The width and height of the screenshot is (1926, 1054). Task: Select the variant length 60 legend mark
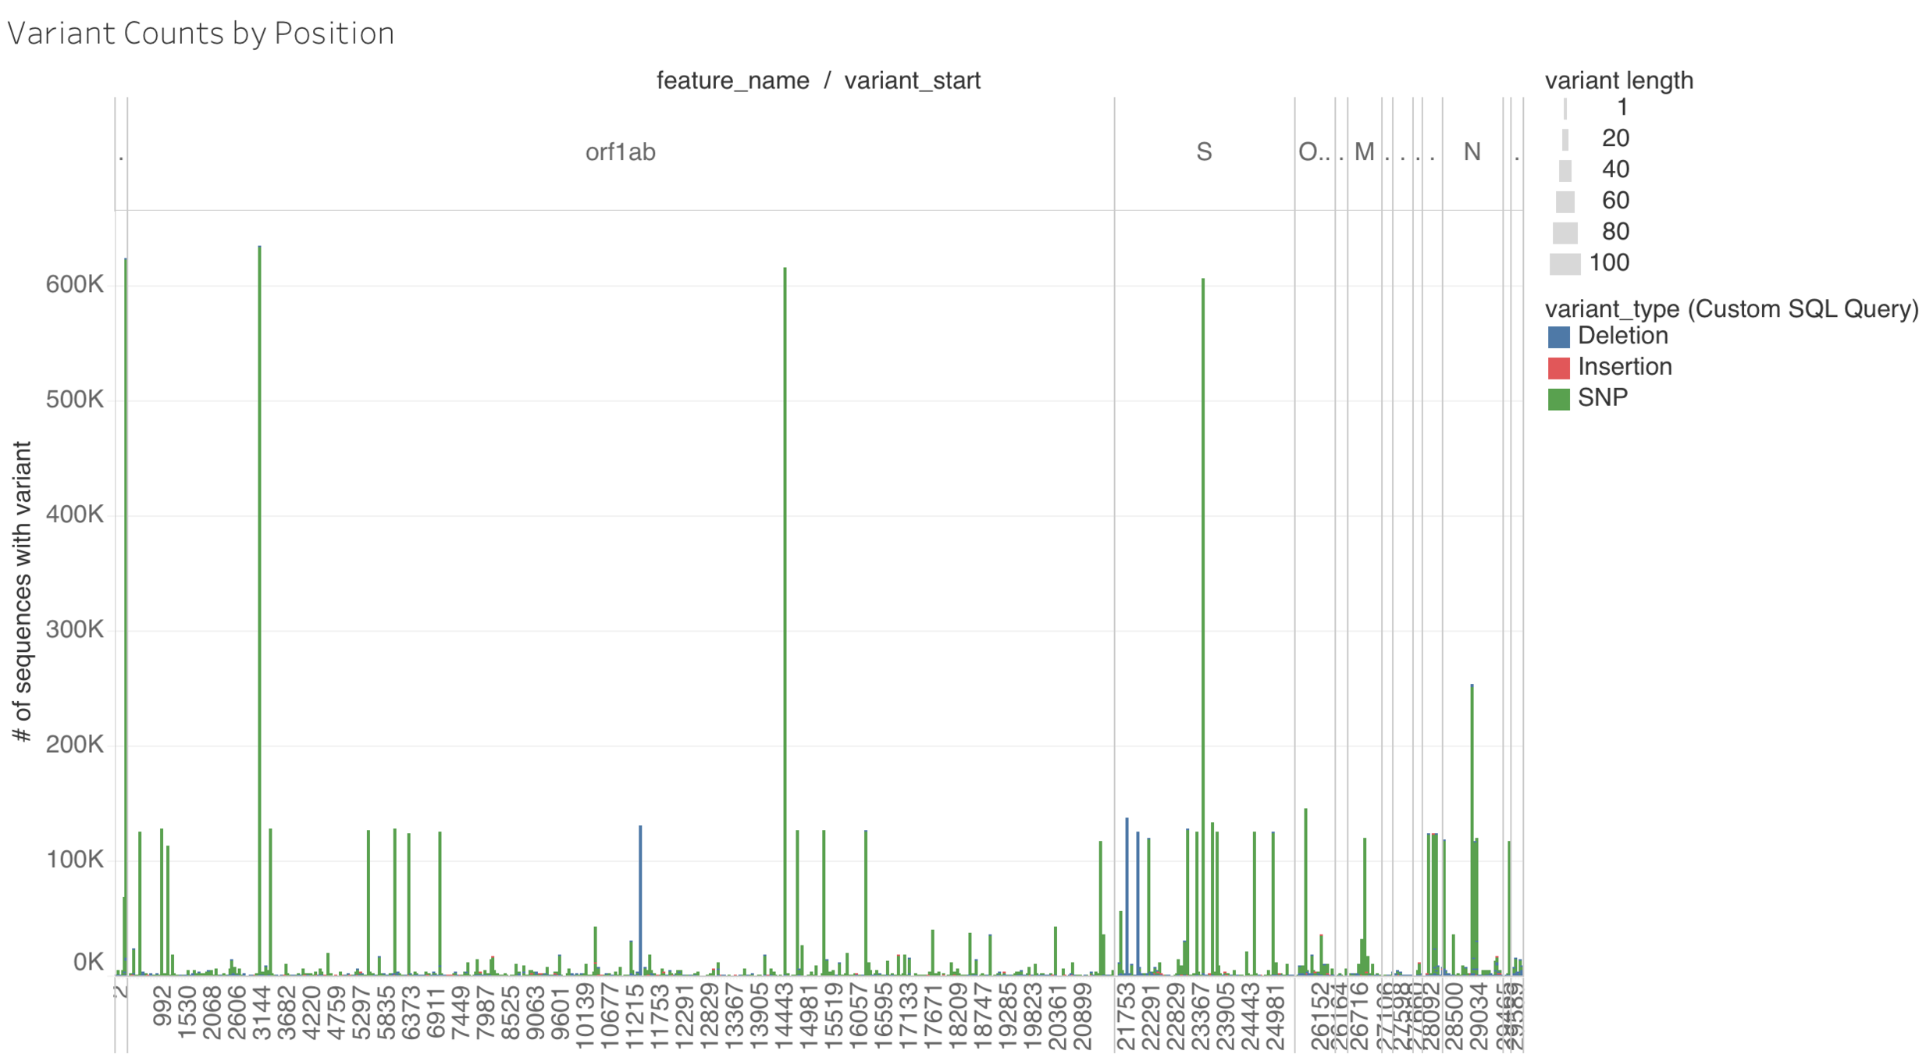[1564, 201]
